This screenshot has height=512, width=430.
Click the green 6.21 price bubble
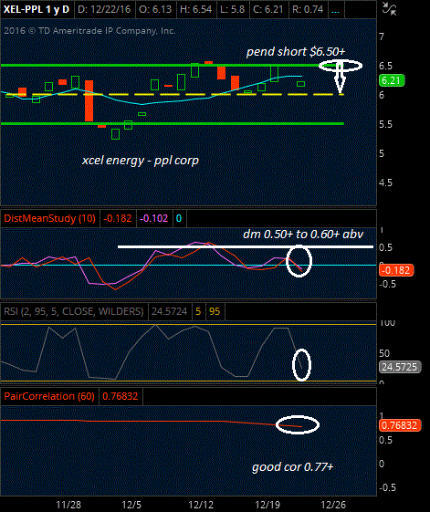[x=392, y=80]
